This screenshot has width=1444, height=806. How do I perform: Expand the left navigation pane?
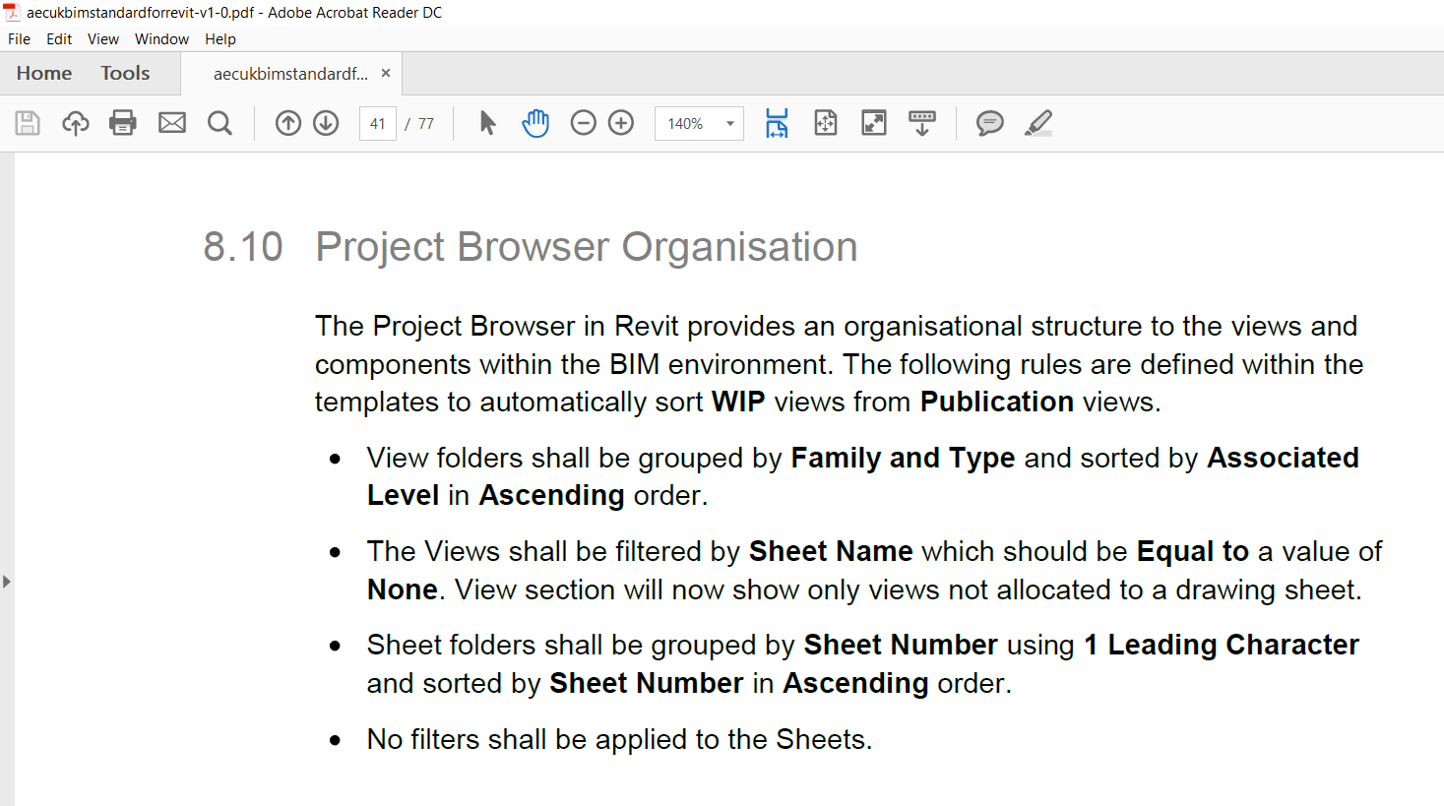tap(7, 583)
